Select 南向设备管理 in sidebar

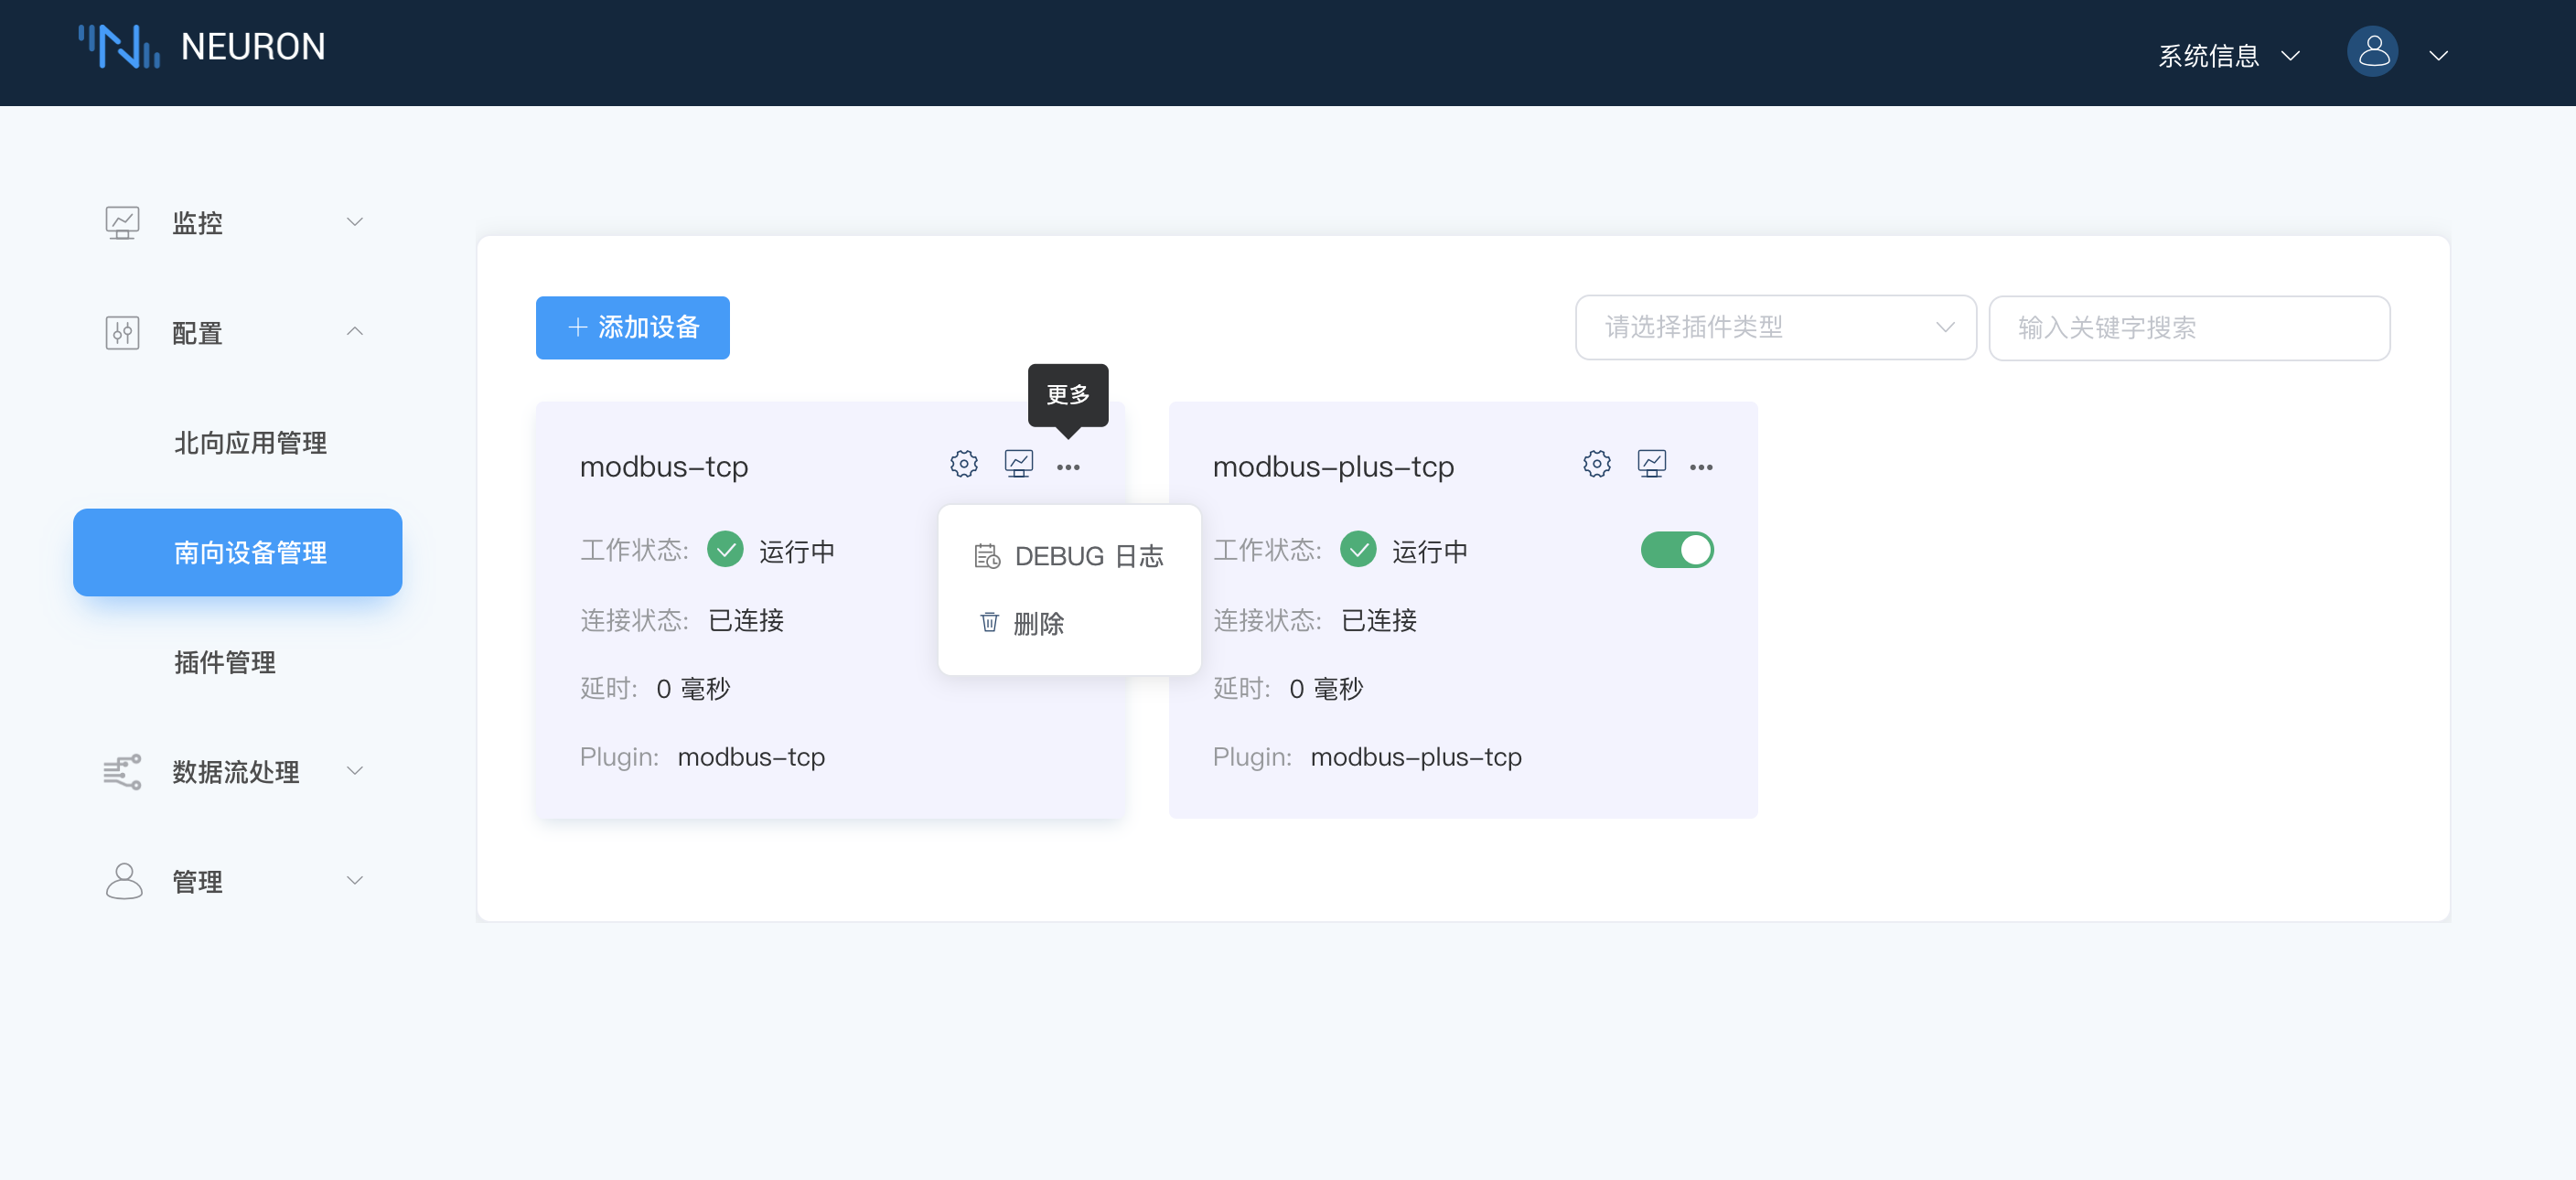pyautogui.click(x=238, y=552)
